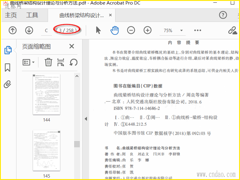This screenshot has height=180, width=240.
Task: Click the 中国版本图书馆 CIP 数据核字 line
Action: [162, 133]
